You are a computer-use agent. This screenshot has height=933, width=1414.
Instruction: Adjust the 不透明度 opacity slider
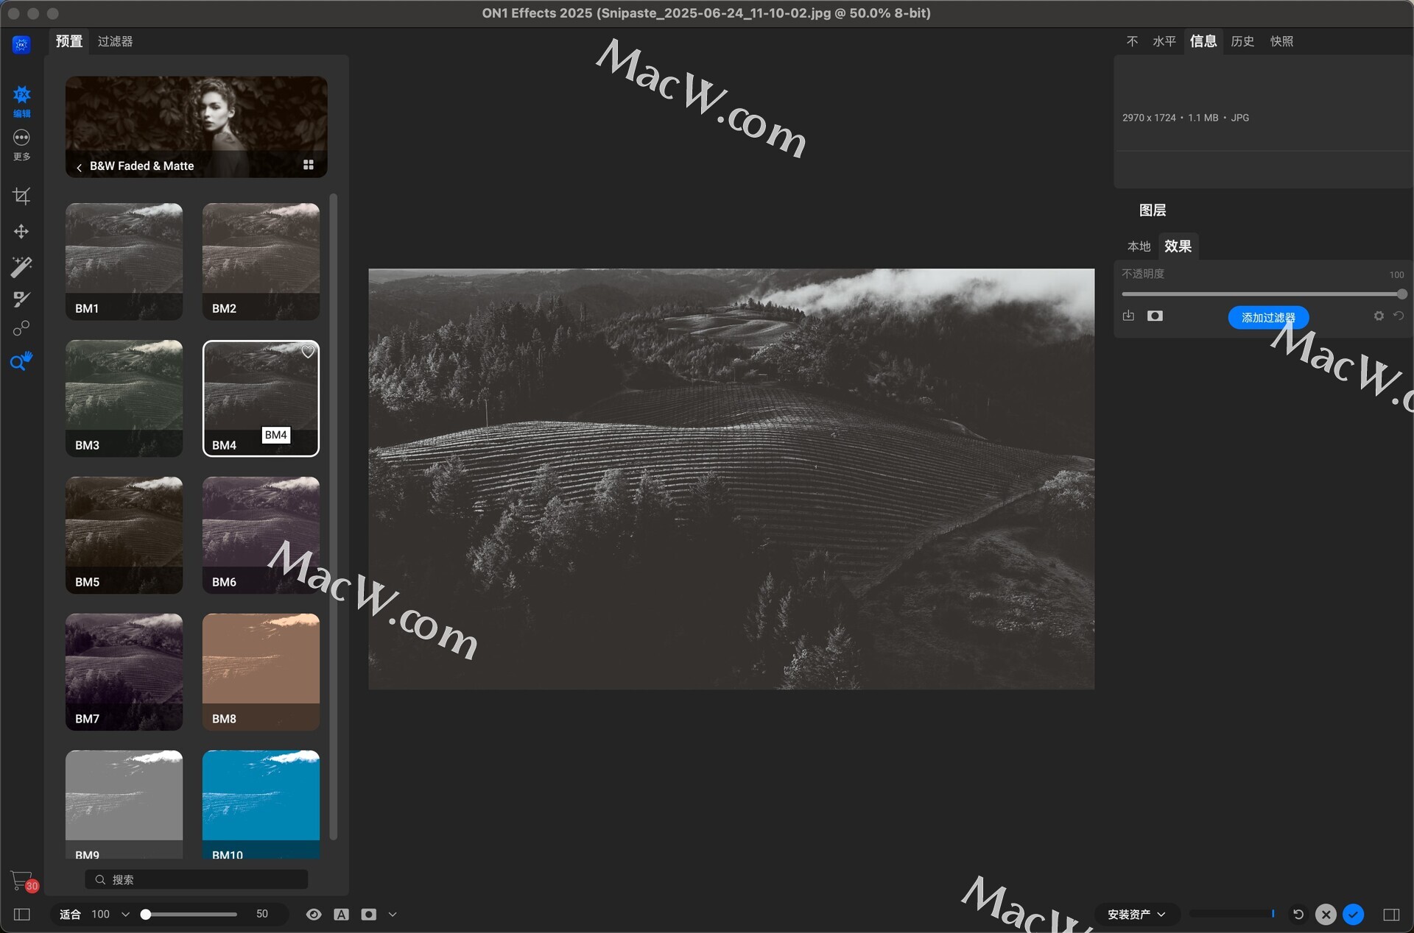[1401, 294]
